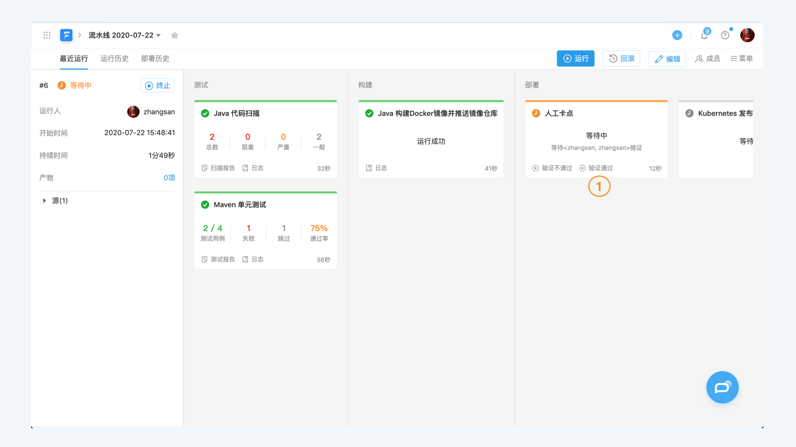Image resolution: width=796 pixels, height=447 pixels.
Task: Open the apps grid launcher icon
Action: [47, 35]
